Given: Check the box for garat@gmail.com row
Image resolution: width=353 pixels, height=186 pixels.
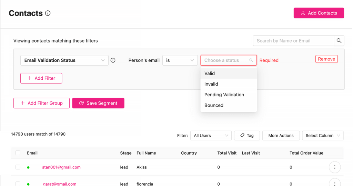Looking at the screenshot, I should coord(18,184).
